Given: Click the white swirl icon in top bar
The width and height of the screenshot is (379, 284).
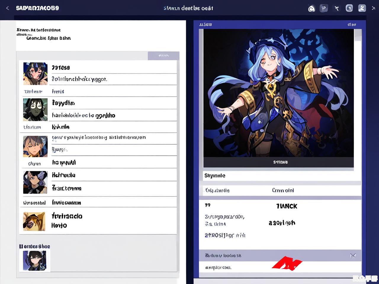Looking at the screenshot, I should pyautogui.click(x=311, y=9).
